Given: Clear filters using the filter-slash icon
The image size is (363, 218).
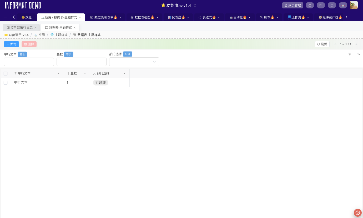Looking at the screenshot, I should tap(350, 54).
